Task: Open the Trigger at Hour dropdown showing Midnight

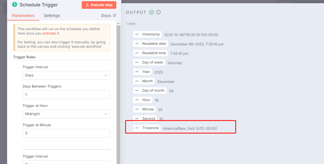Action: [x=66, y=114]
